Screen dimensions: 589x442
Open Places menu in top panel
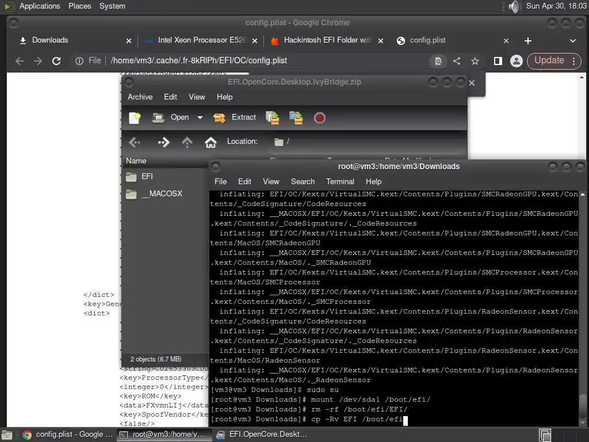click(79, 6)
